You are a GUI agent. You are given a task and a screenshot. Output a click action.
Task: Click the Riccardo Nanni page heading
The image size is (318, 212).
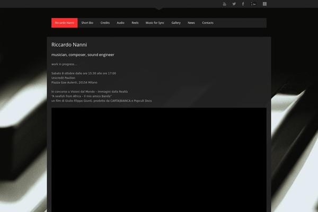click(x=69, y=45)
